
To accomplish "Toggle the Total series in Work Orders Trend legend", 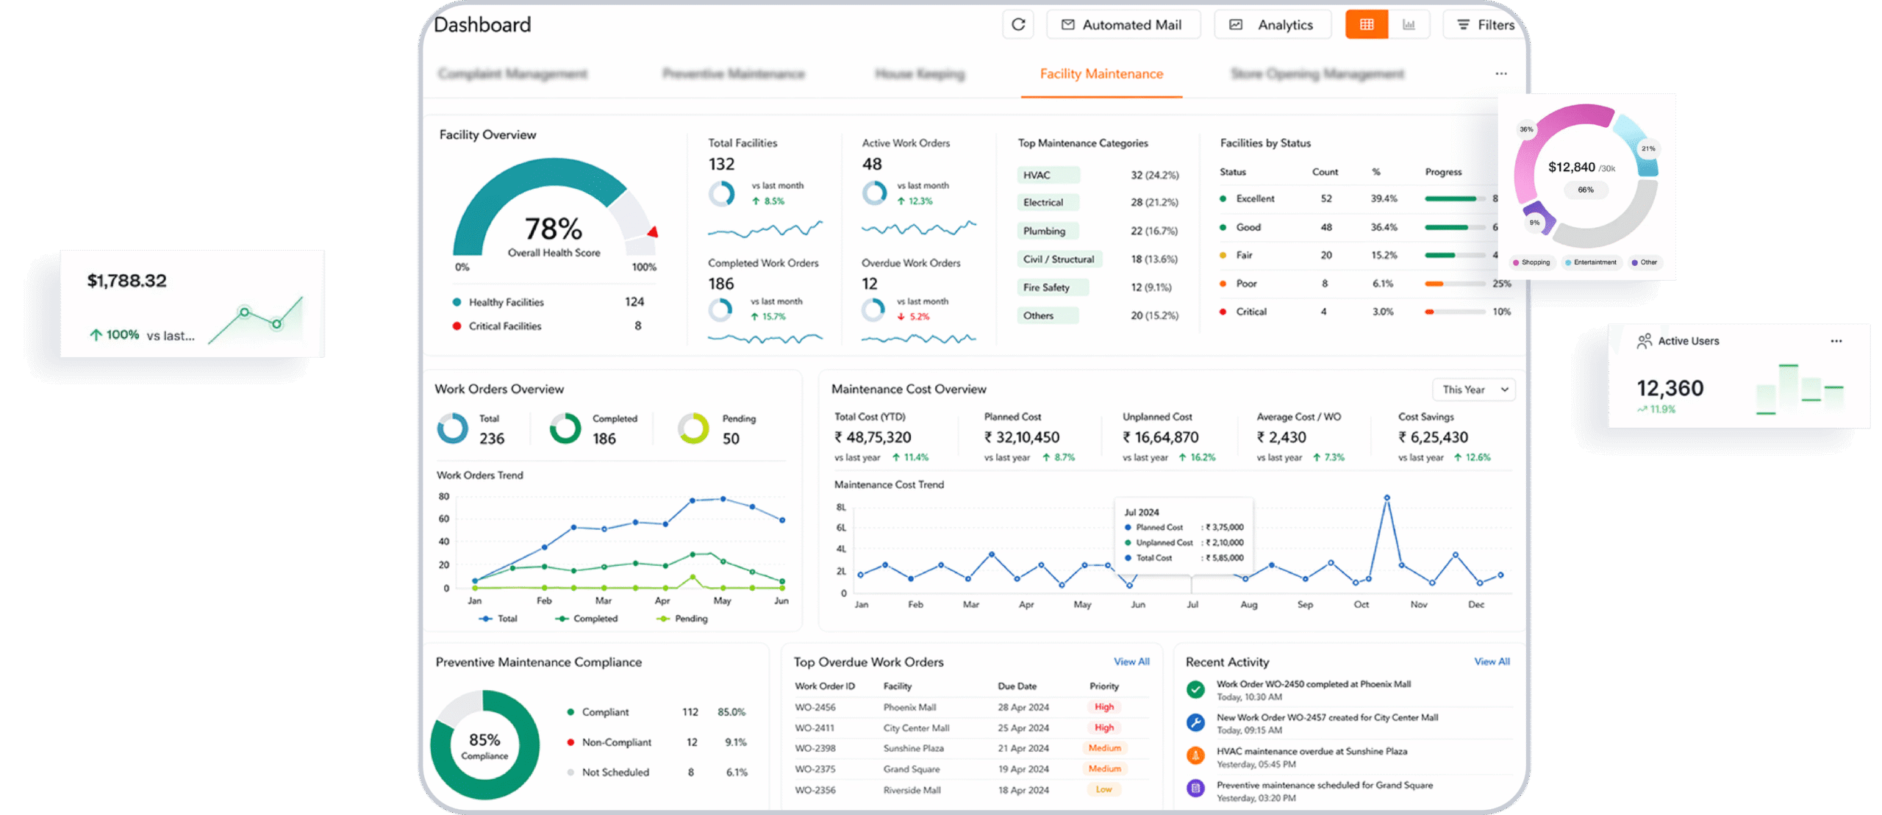I will (x=498, y=619).
